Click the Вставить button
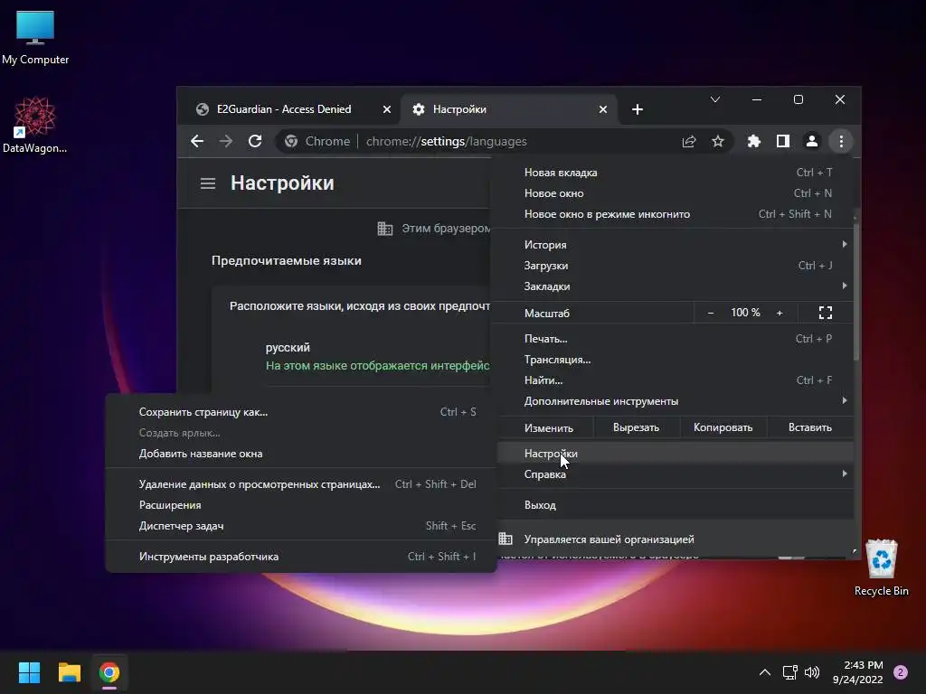This screenshot has height=694, width=926. pyautogui.click(x=809, y=427)
